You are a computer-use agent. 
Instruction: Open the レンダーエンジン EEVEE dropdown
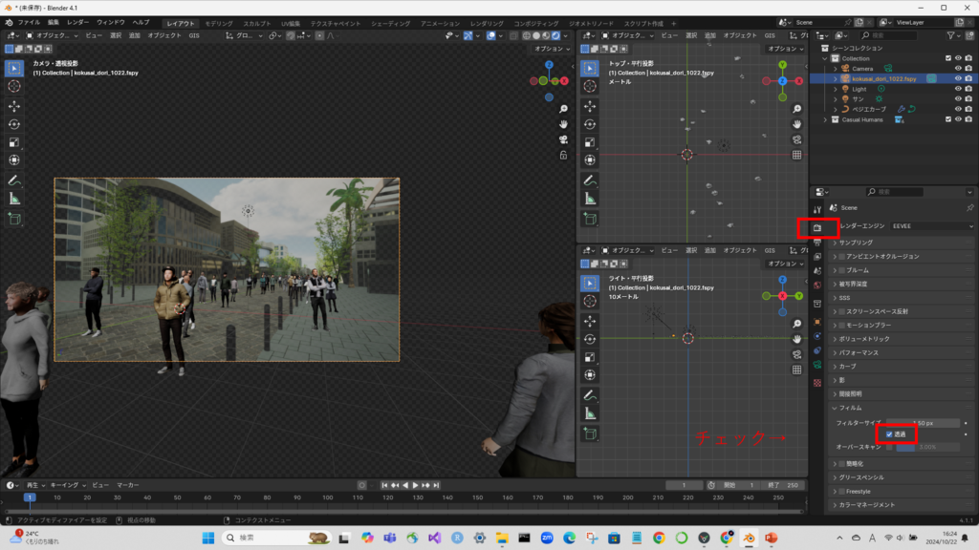pyautogui.click(x=932, y=225)
